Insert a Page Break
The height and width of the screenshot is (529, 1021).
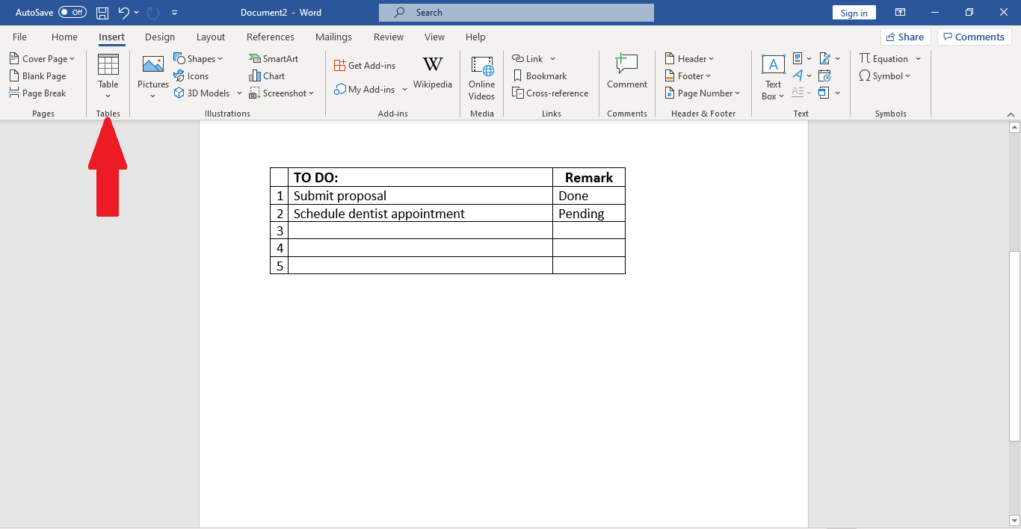(x=39, y=93)
